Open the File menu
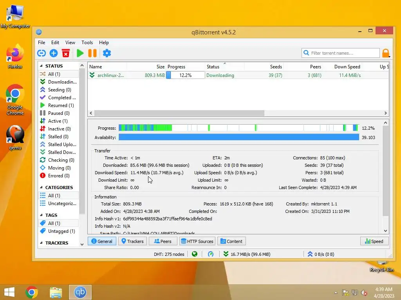Screen dimensions: 401x300 coord(42,43)
